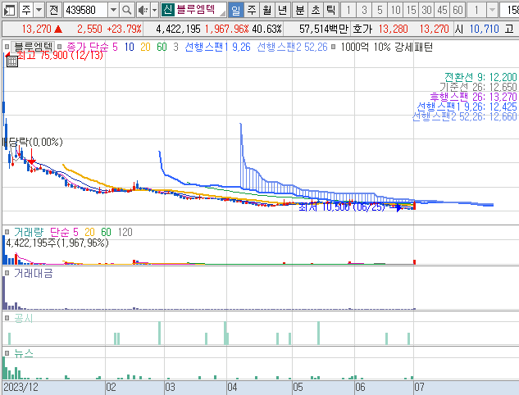519x395 pixels.
Task: Select the 5 interval button
Action: click(x=380, y=11)
